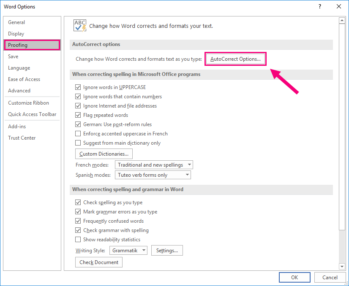Select the General category
This screenshot has width=349, height=286.
(x=32, y=22)
